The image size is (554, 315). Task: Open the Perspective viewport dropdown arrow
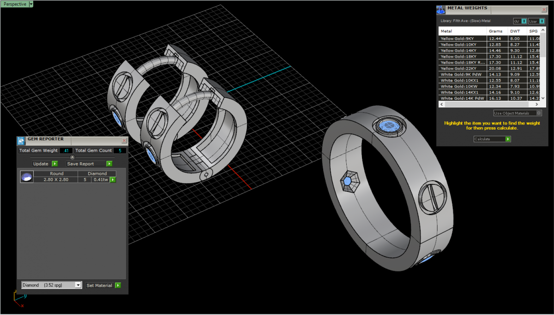pos(31,4)
